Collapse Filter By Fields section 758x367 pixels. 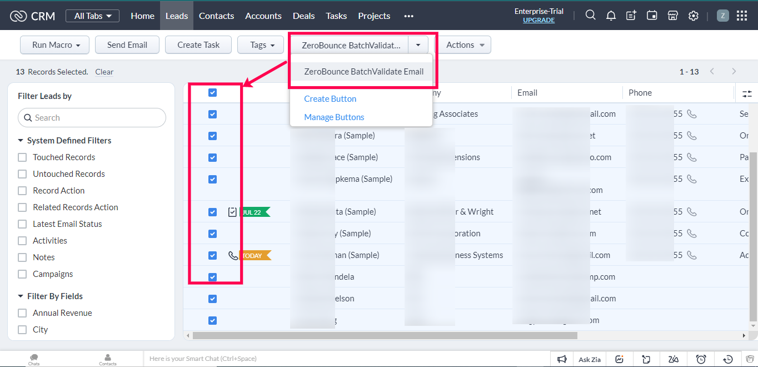point(21,296)
